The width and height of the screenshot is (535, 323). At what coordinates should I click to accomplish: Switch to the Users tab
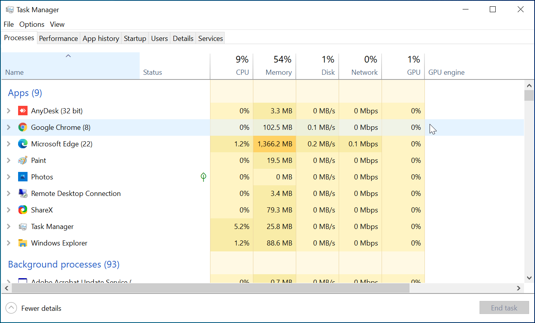point(159,38)
